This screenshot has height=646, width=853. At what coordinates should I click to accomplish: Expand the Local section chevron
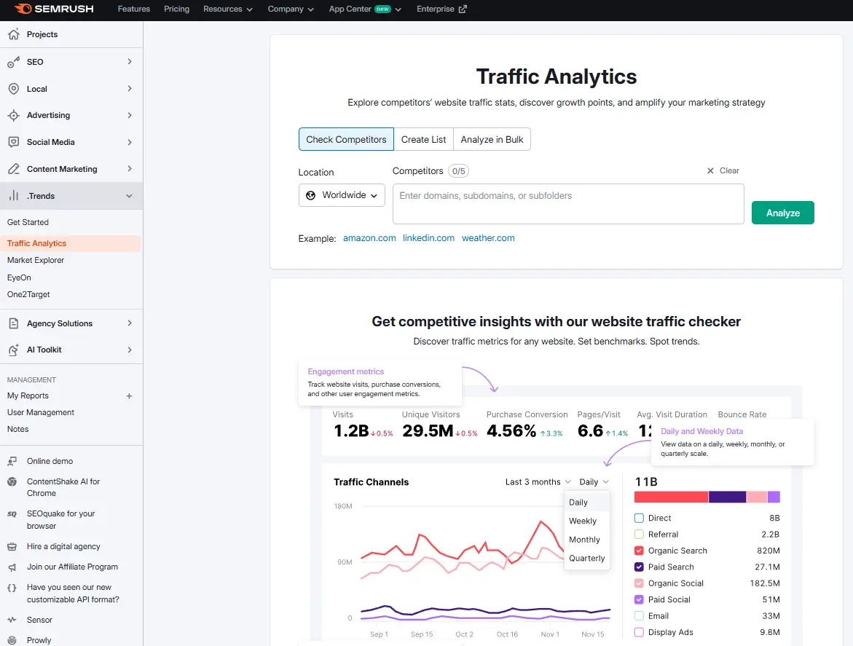130,89
